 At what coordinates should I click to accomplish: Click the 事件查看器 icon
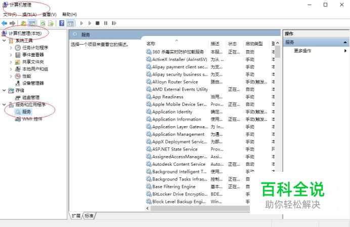click(18, 55)
